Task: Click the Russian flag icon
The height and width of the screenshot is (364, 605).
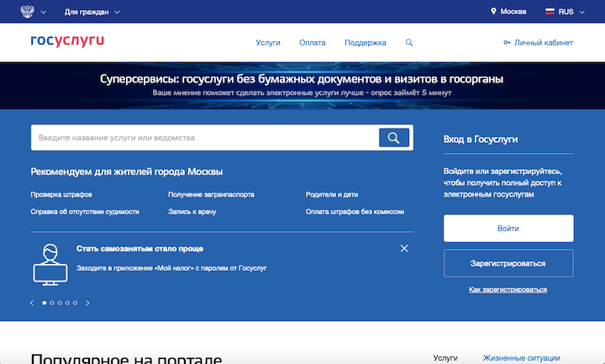Action: [x=550, y=12]
